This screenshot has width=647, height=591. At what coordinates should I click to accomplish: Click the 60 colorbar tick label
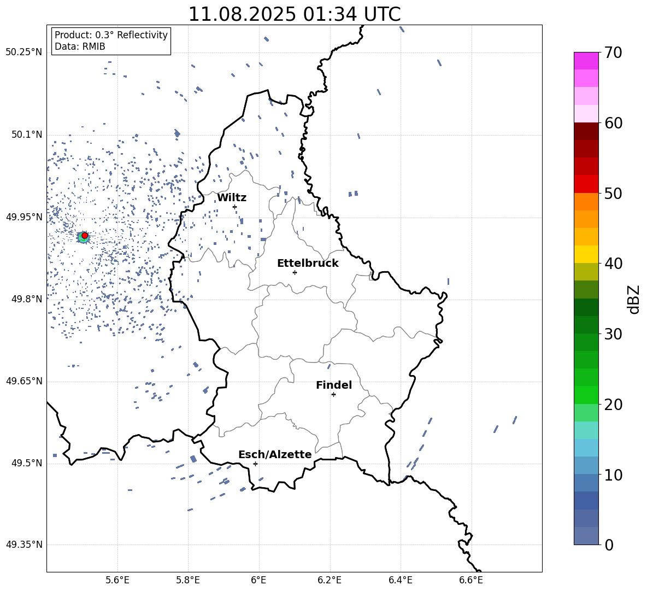pos(613,123)
